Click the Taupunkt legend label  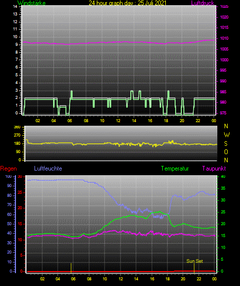pos(214,169)
